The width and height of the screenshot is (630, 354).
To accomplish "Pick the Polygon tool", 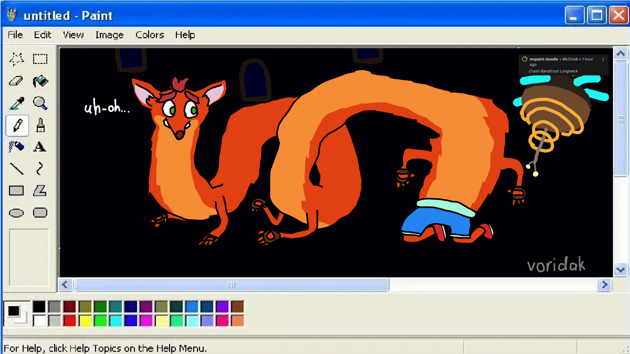I will click(40, 191).
